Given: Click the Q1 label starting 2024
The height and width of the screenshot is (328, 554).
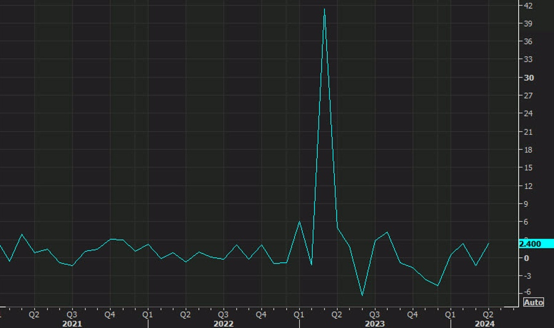Looking at the screenshot, I should (x=450, y=314).
